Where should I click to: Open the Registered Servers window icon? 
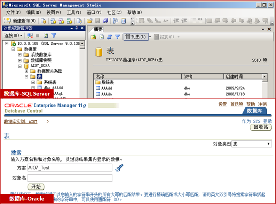[x=116, y=21]
